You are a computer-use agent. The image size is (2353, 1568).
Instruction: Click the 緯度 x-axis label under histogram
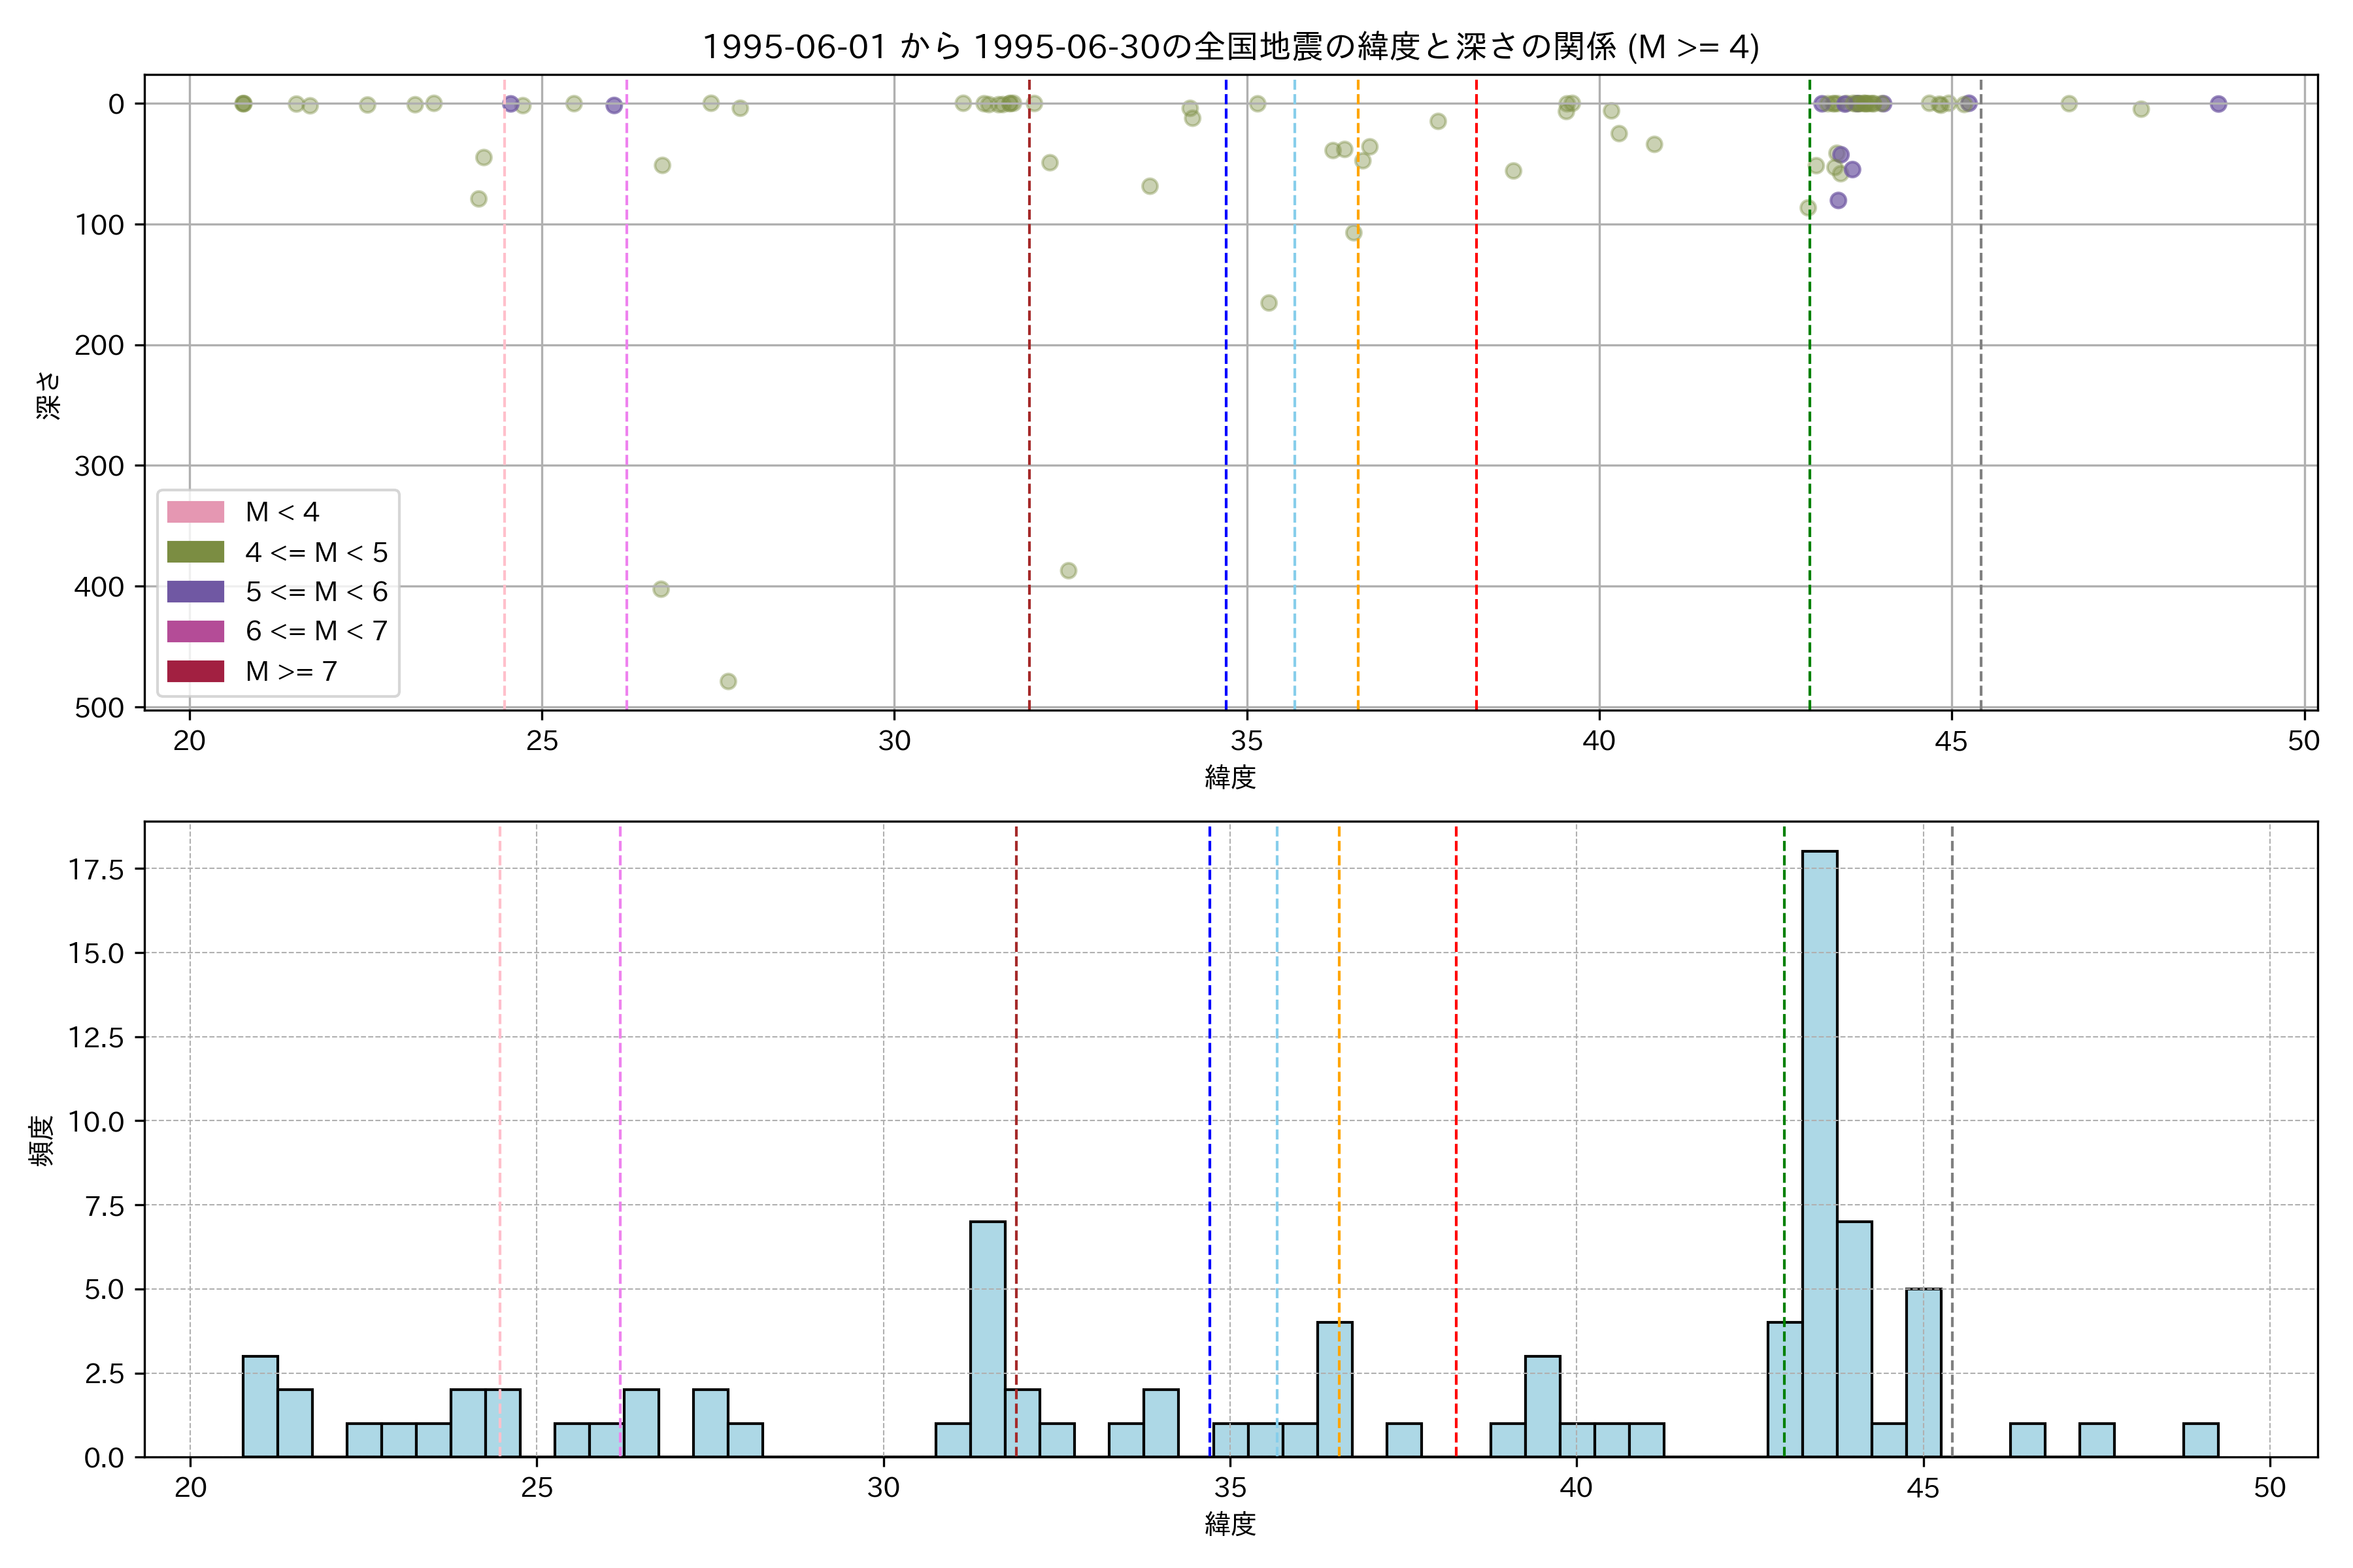click(x=1229, y=1524)
